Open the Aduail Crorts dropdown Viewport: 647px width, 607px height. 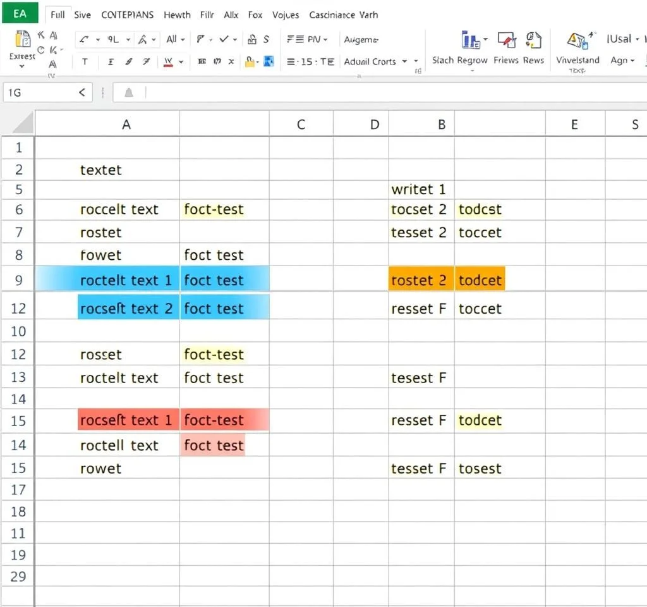click(416, 61)
